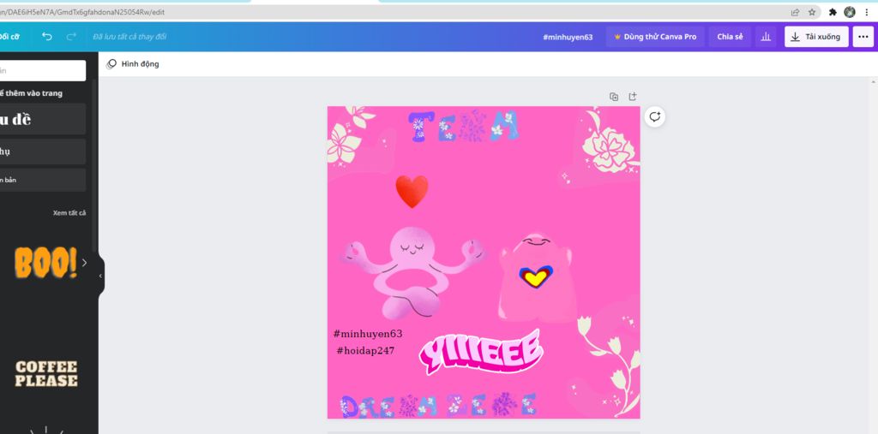
Task: Click the Đã lưu tất cả thay đổi status
Action: pos(129,37)
